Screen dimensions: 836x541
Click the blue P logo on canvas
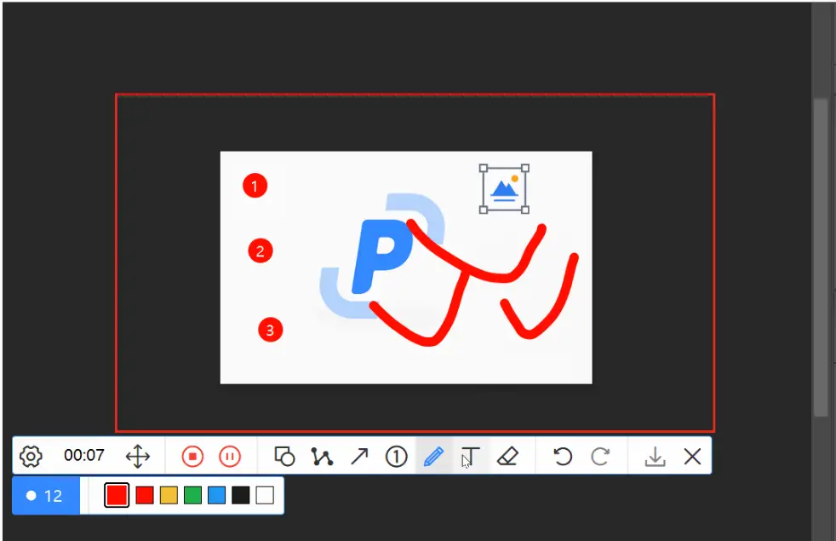(382, 256)
